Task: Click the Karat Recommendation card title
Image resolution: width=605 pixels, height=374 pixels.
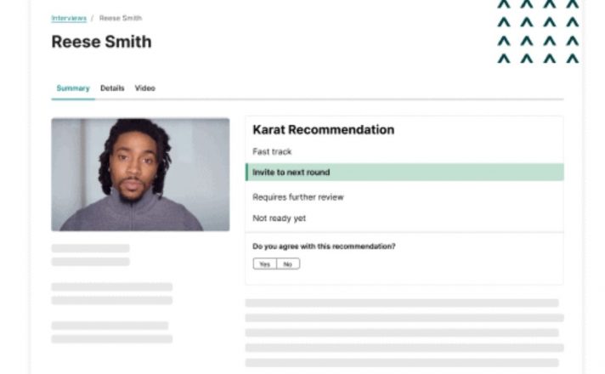Action: click(324, 130)
